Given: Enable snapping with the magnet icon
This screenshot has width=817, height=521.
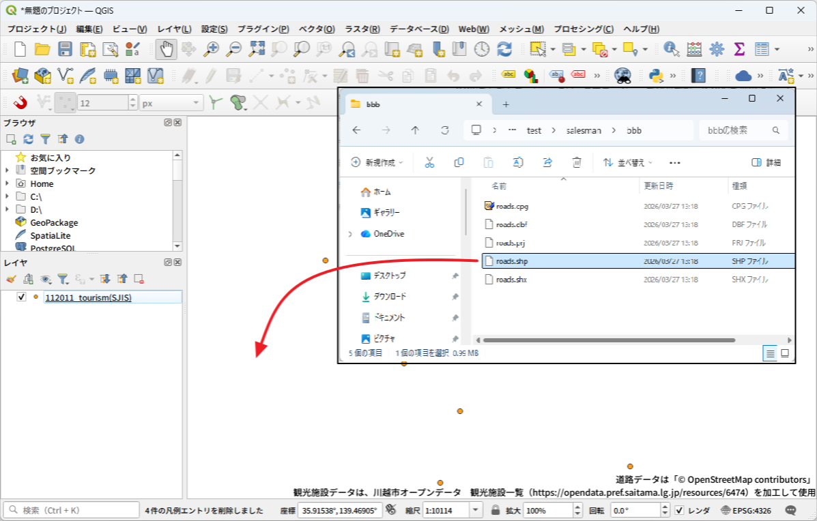Looking at the screenshot, I should 20,103.
